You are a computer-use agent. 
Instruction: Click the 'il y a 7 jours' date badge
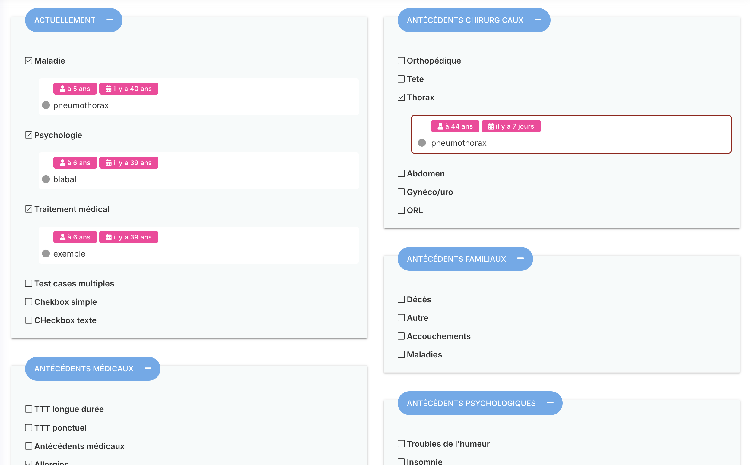[511, 126]
